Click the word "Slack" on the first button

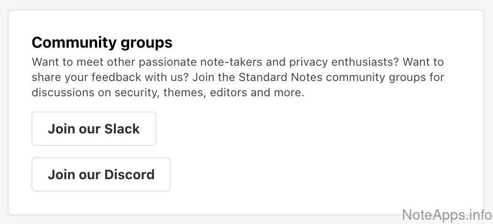(122, 129)
